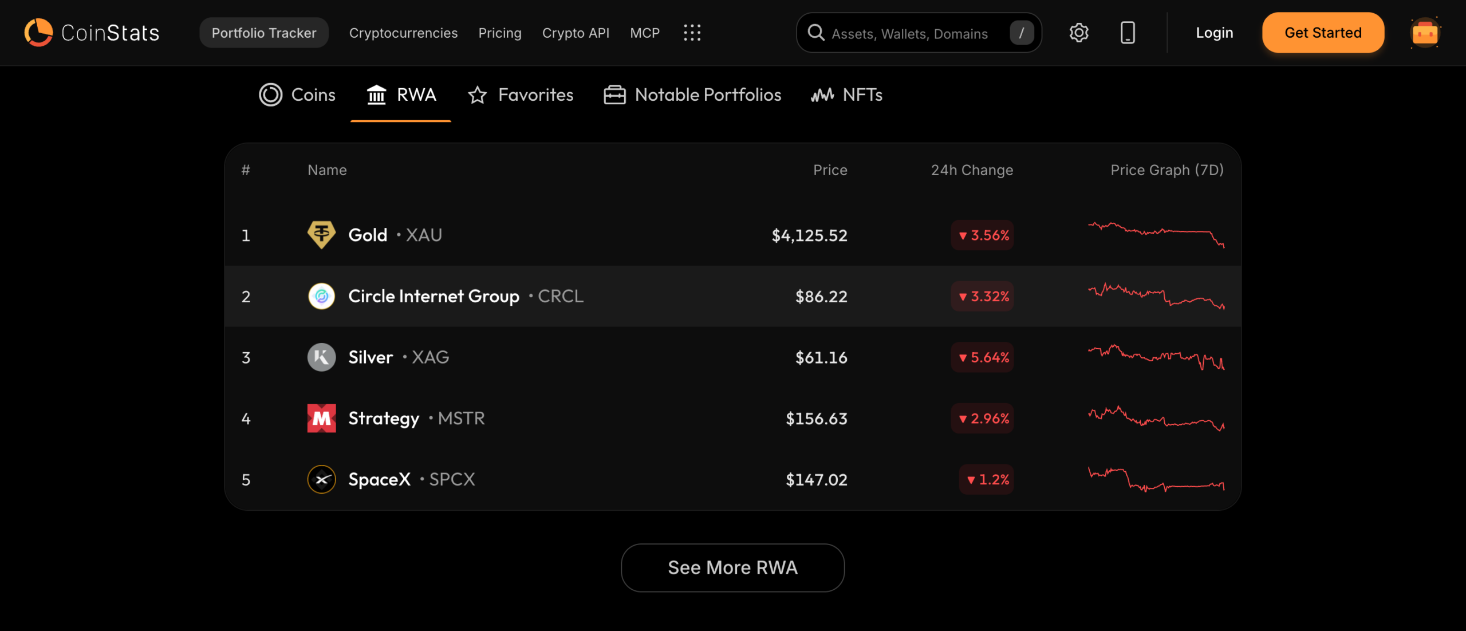This screenshot has width=1466, height=631.
Task: Click the Silver XAG coin icon
Action: click(x=322, y=357)
